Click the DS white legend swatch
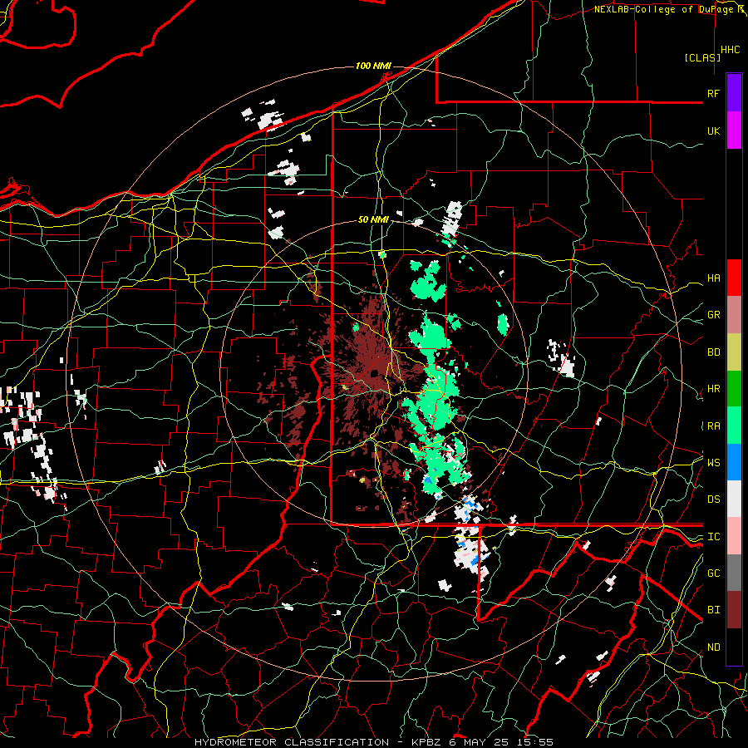The width and height of the screenshot is (748, 748). click(734, 499)
